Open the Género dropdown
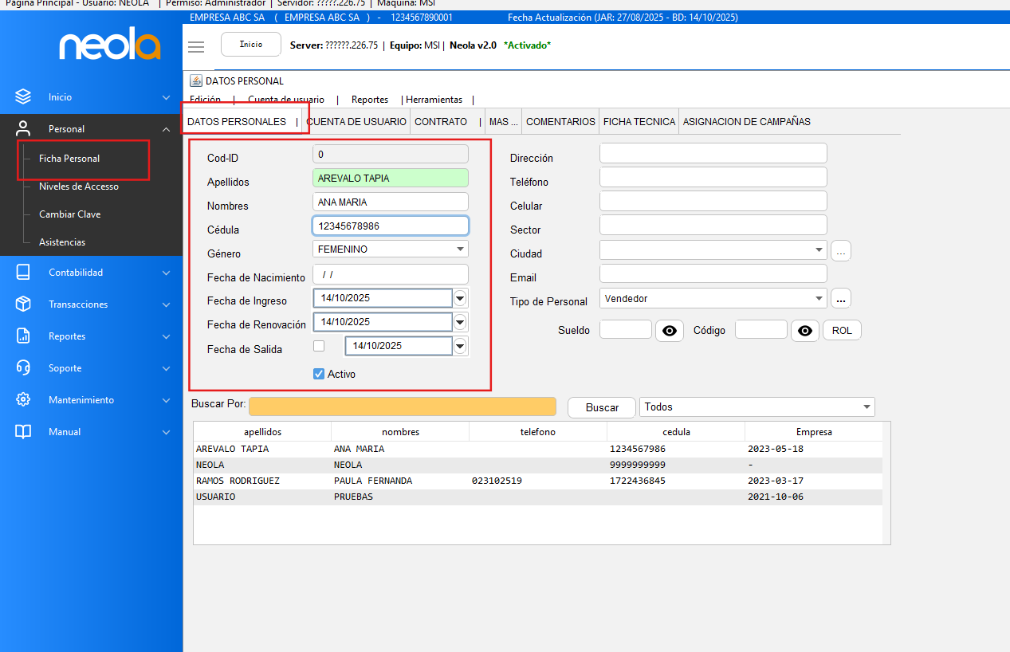This screenshot has width=1010, height=652. pyautogui.click(x=460, y=249)
